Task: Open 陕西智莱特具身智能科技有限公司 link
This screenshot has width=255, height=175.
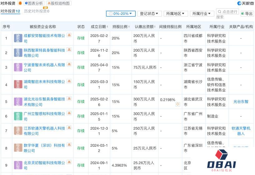Action: (44, 53)
